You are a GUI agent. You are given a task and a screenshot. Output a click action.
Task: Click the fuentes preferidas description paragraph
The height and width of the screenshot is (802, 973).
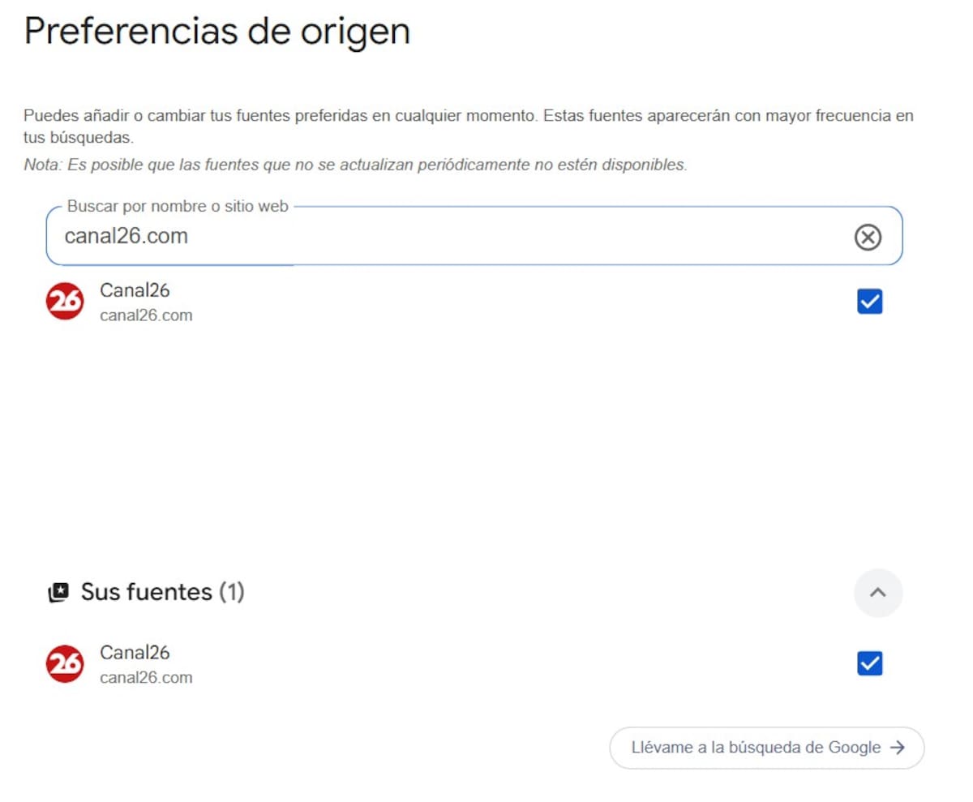click(469, 127)
